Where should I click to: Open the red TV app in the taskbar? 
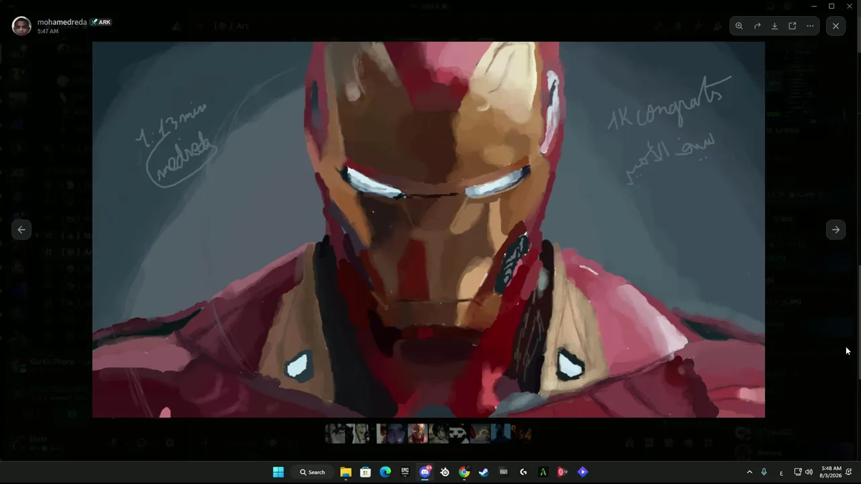(563, 472)
